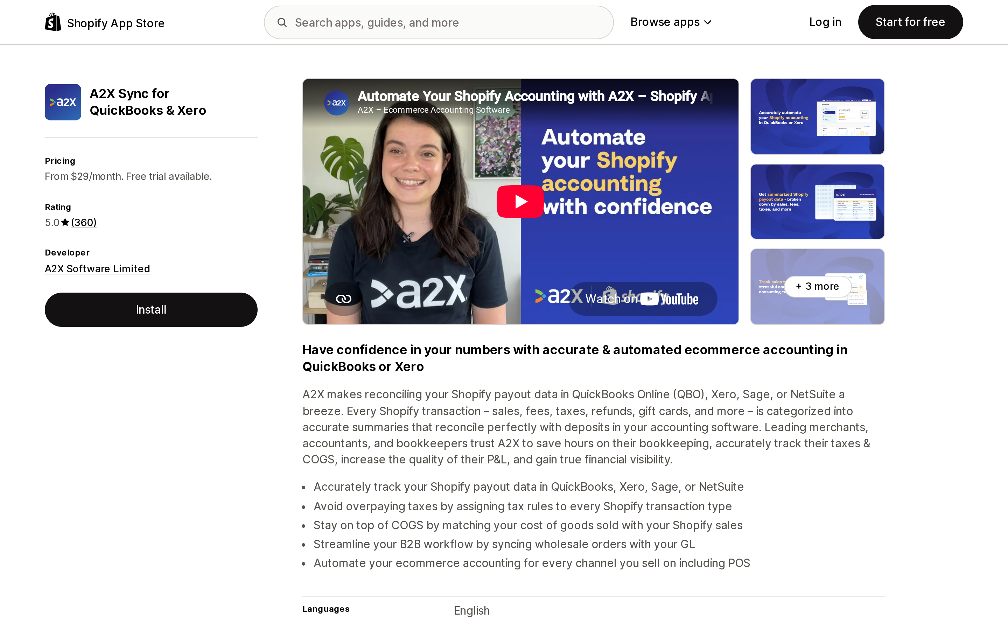Open 'Accurately automate your Shopify accounting' screenshot

tap(817, 117)
